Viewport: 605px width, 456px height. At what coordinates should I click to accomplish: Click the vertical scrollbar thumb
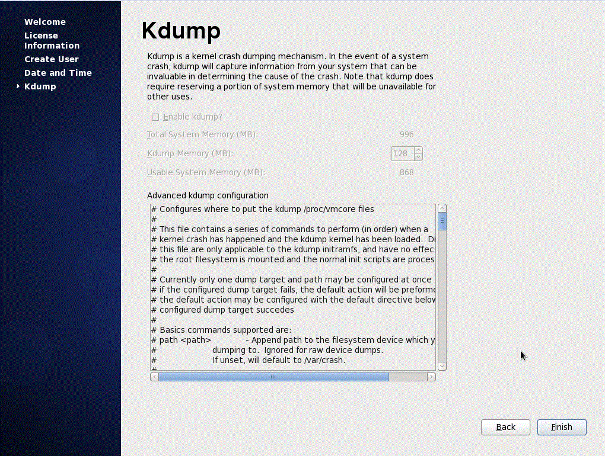441,221
